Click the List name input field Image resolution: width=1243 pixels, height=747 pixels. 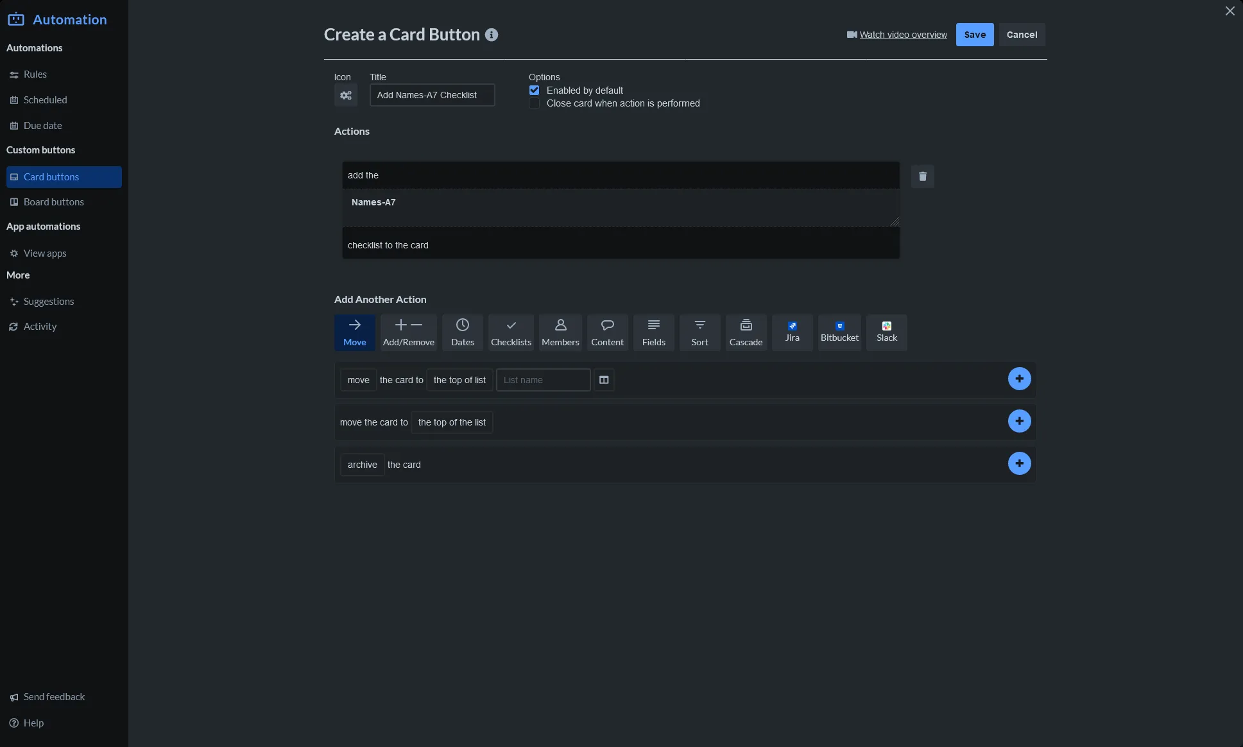tap(542, 380)
